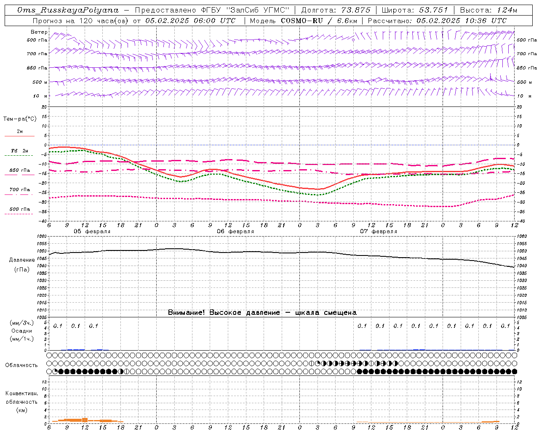
Task: Click the latitude value Широта: 53.751
Action: point(415,10)
